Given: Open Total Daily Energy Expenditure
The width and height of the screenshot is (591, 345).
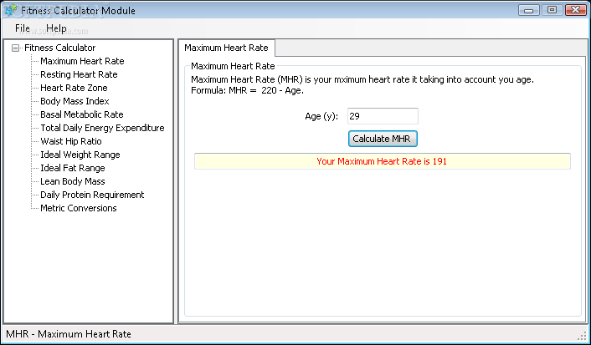Looking at the screenshot, I should pyautogui.click(x=102, y=128).
